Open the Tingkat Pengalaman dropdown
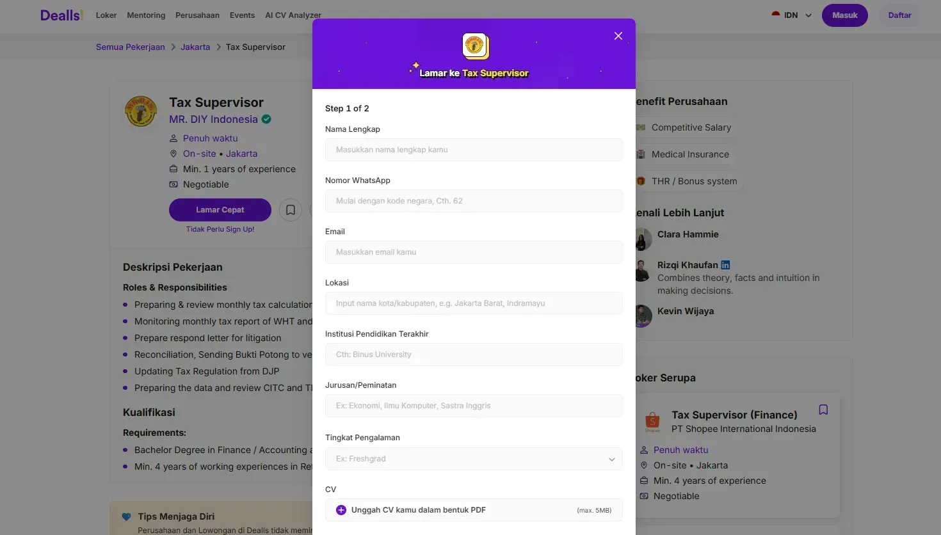The width and height of the screenshot is (941, 535). coord(474,459)
